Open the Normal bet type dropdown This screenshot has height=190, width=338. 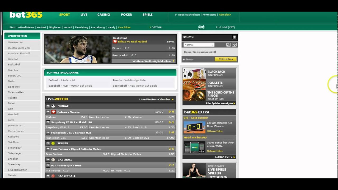[x=199, y=45]
